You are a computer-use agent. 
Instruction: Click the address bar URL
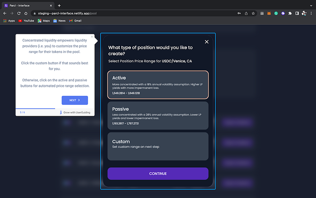67,13
